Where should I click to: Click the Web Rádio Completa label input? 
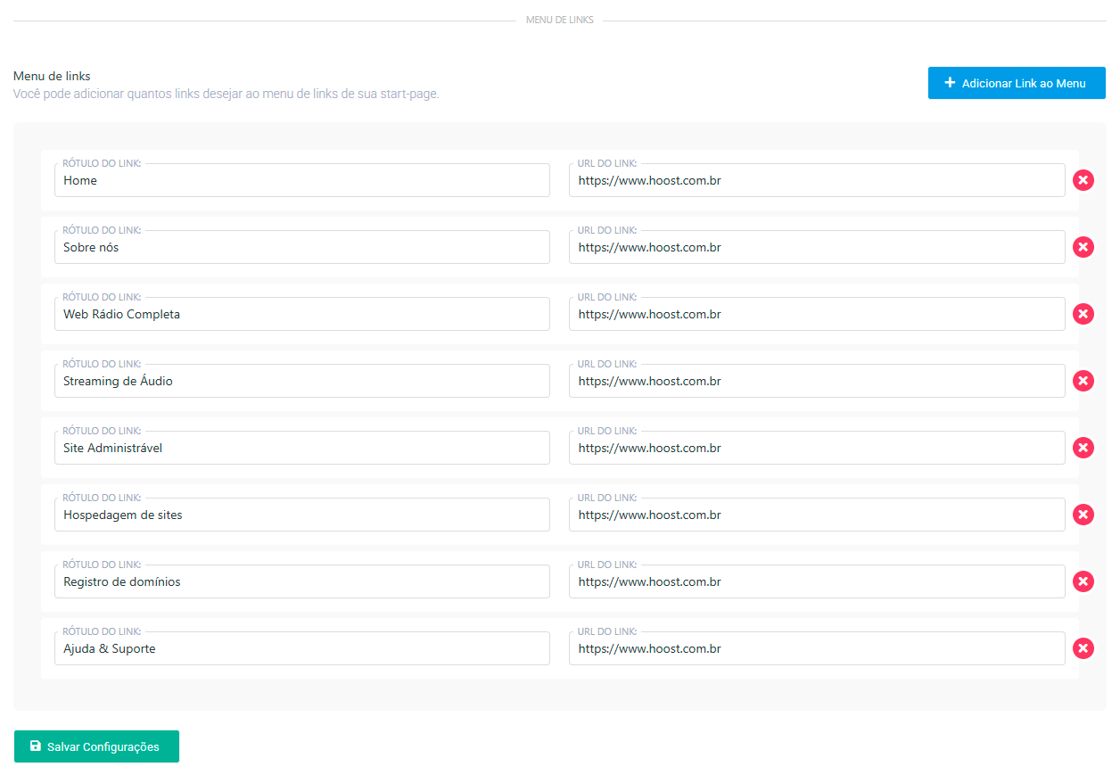point(301,314)
